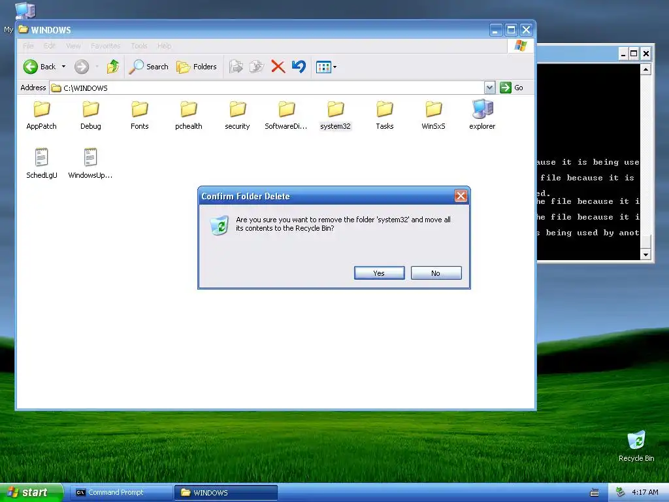
Task: Open the Favorites menu
Action: 105,46
